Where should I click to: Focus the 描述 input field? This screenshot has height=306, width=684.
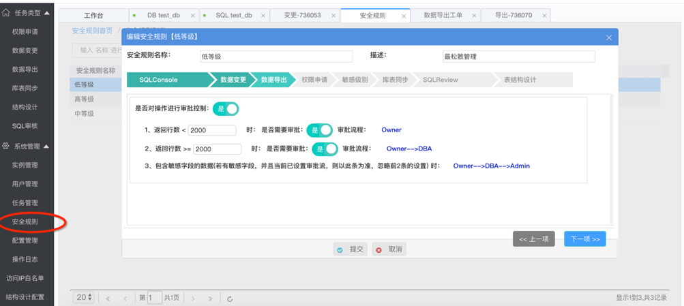click(x=519, y=57)
